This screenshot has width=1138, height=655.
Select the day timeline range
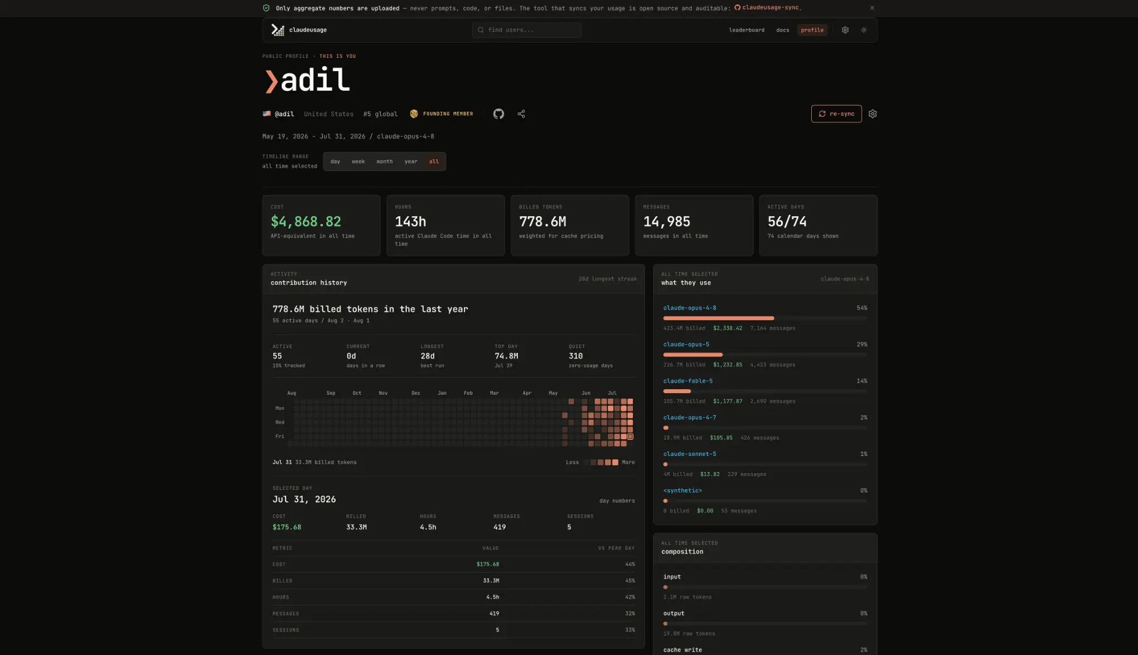point(335,161)
